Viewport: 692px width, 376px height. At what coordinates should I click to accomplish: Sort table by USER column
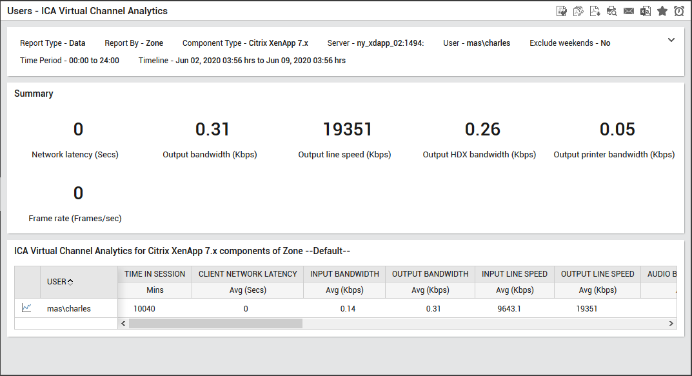(x=60, y=282)
